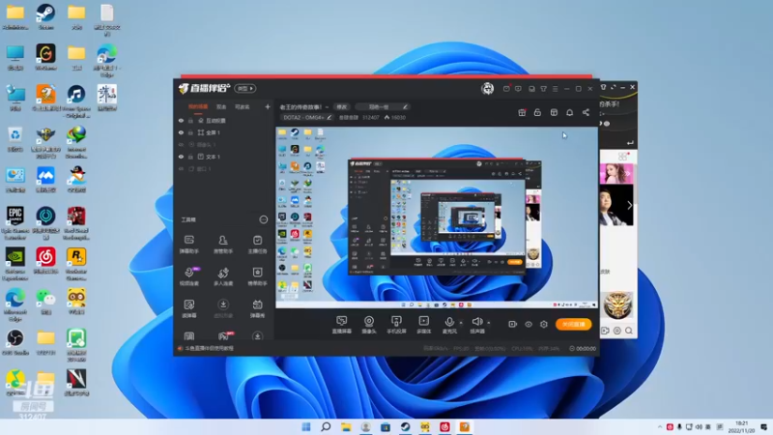773x435 pixels.
Task: Open the 多人连麦 tool
Action: click(223, 276)
